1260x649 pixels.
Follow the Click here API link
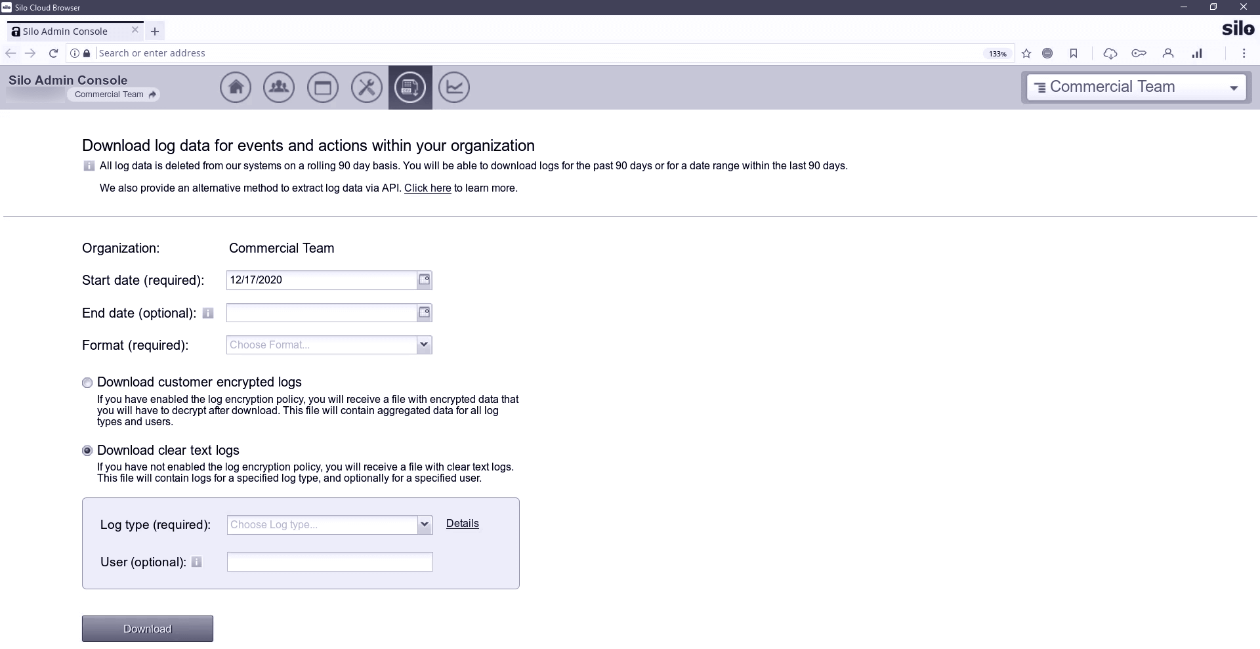(x=428, y=188)
